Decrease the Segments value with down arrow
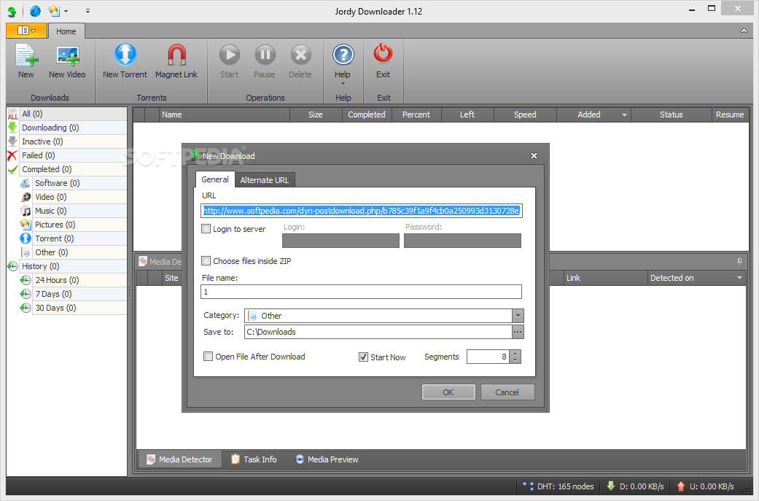The height and width of the screenshot is (501, 759). tap(515, 360)
